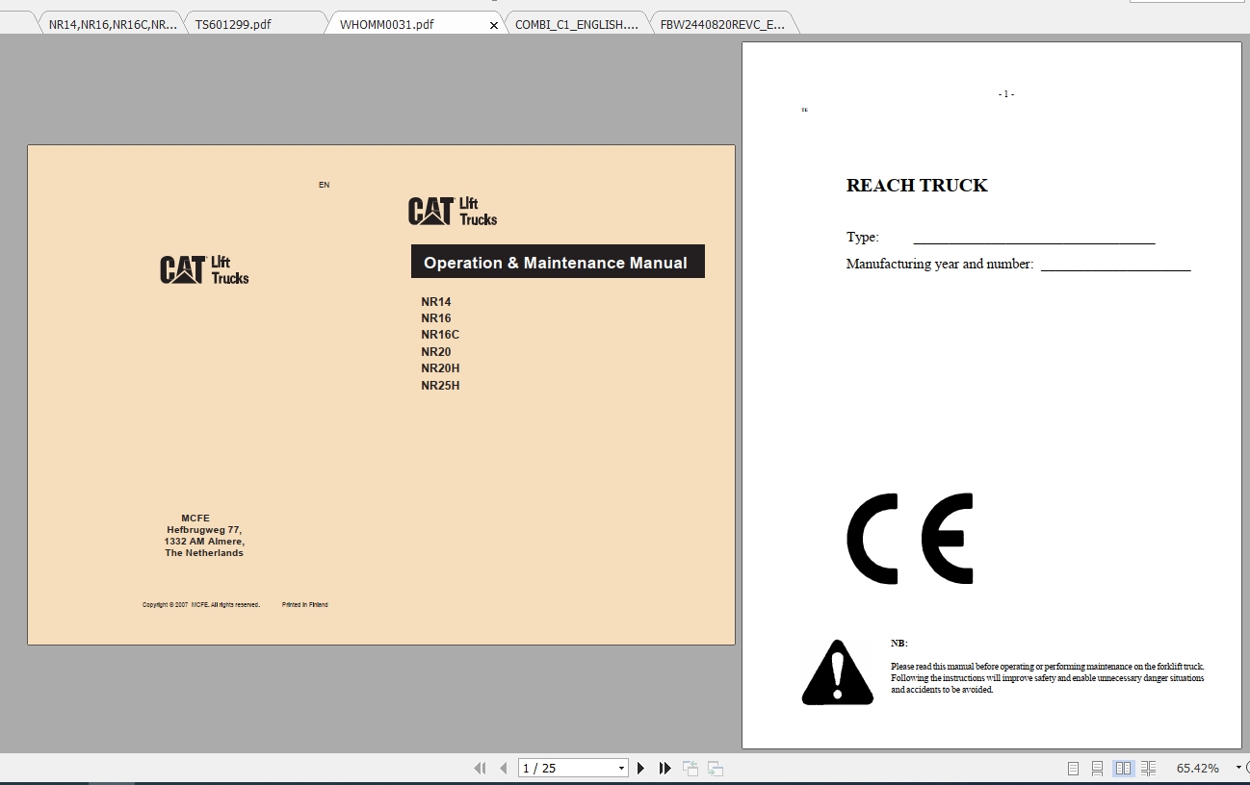The image size is (1250, 785).
Task: Switch to TS601299.pdf tab
Action: coord(233,24)
